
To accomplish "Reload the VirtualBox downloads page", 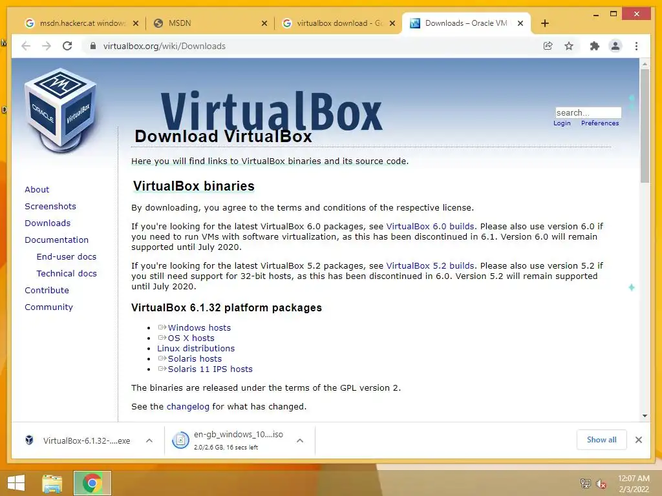I will click(x=67, y=46).
